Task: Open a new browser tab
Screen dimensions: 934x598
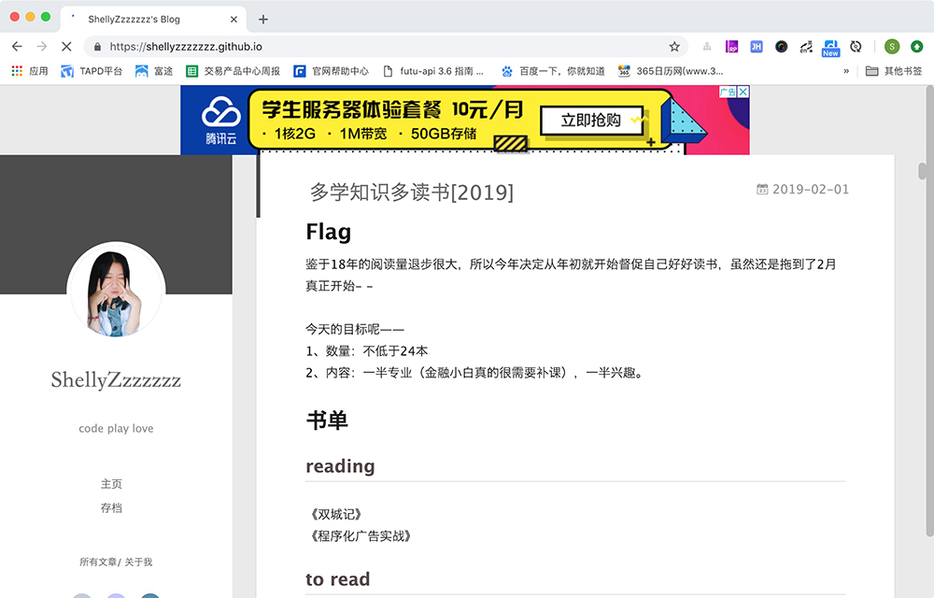Action: point(263,19)
